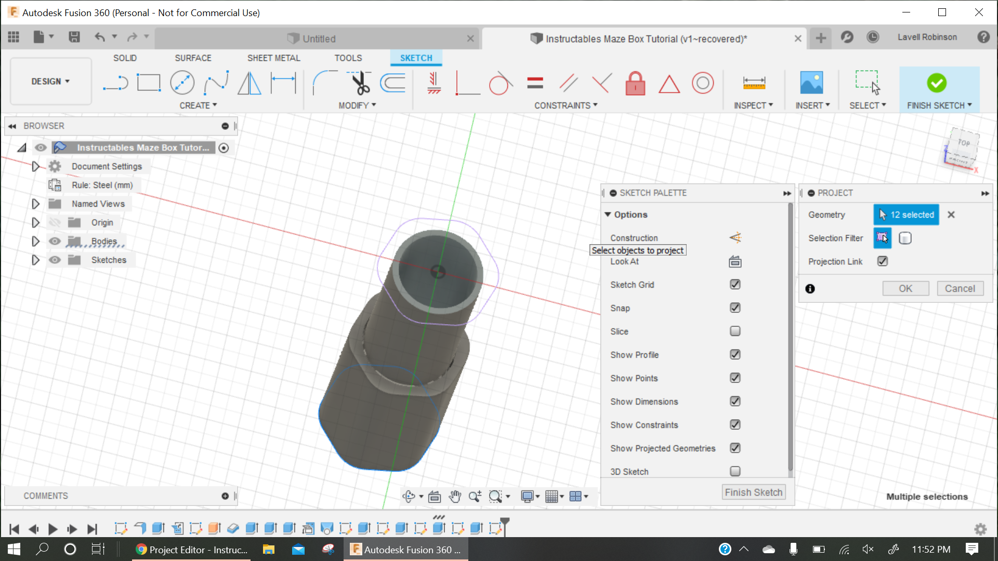Apply the Equal constraint

pos(535,83)
